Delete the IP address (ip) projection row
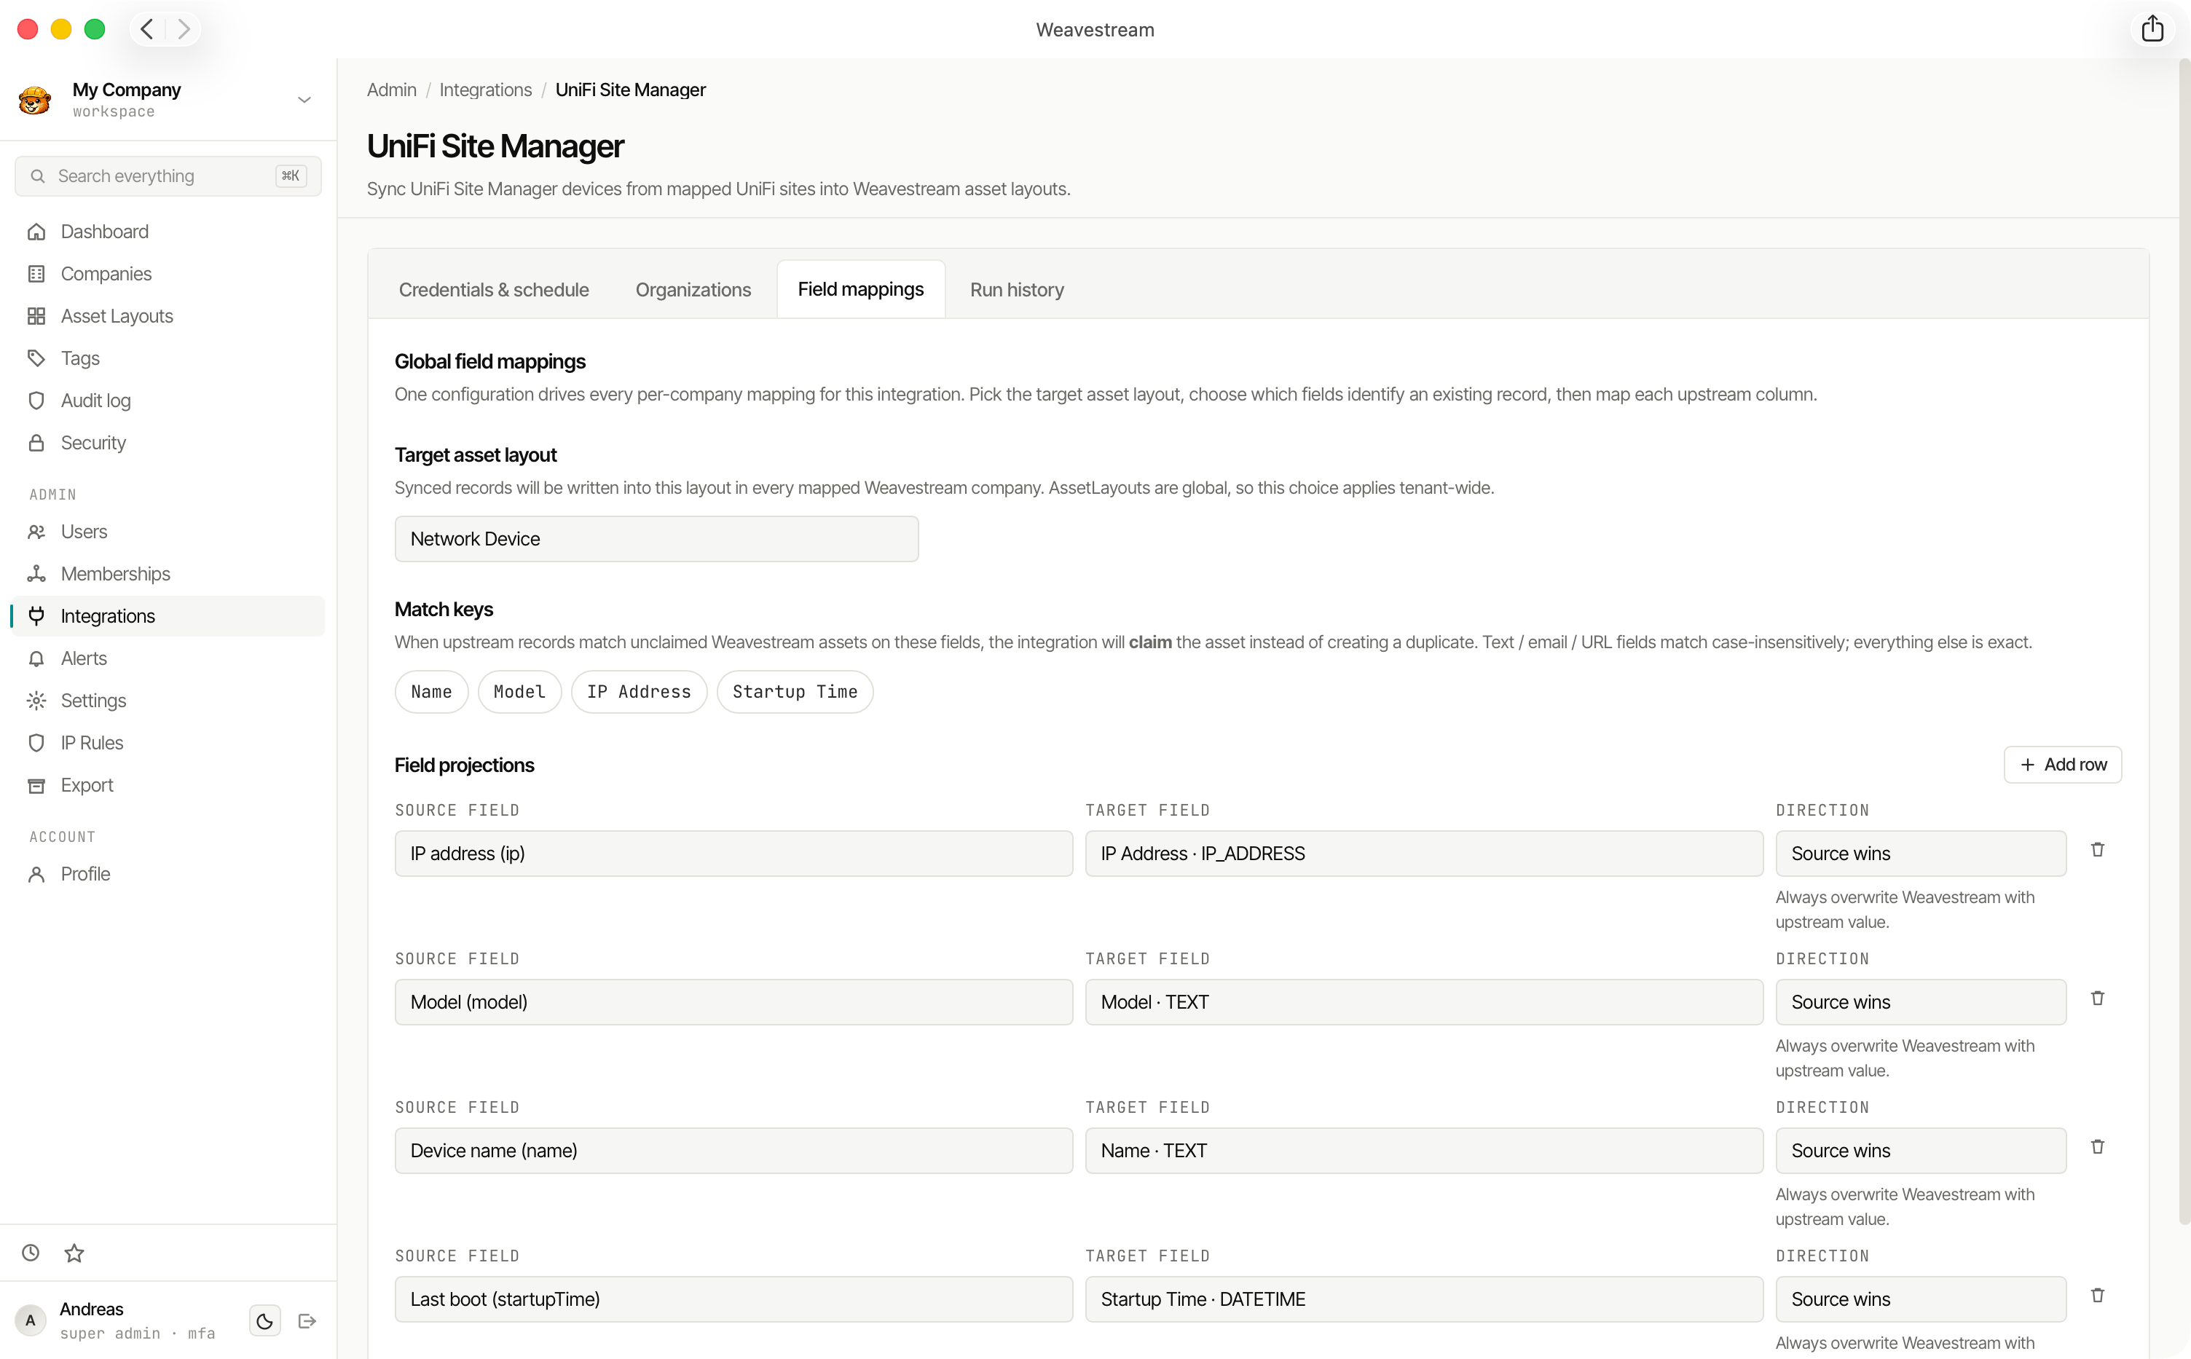Viewport: 2191px width, 1359px height. (2098, 850)
